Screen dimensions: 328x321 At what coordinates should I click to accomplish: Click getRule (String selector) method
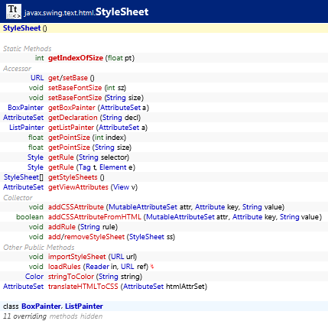tap(61, 157)
